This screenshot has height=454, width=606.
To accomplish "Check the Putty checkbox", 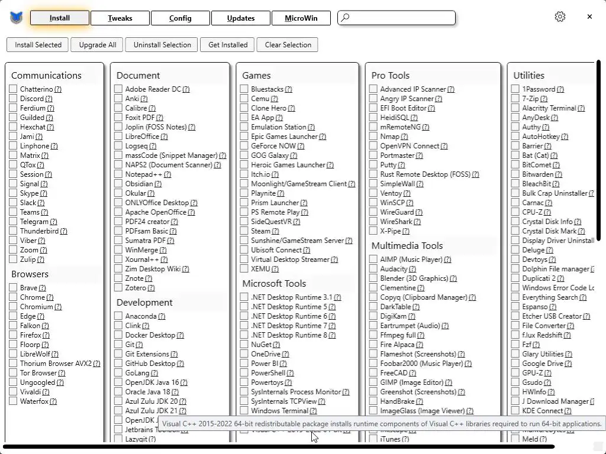I will (373, 165).
